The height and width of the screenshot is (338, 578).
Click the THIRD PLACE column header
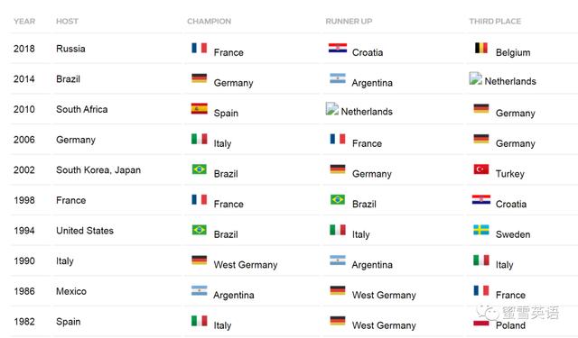[495, 22]
